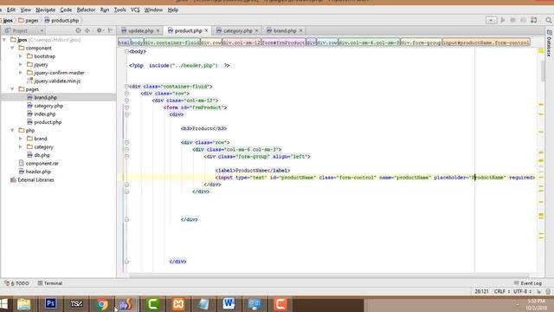This screenshot has height=312, width=554.
Task: Open Microsoft Word from the taskbar
Action: pyautogui.click(x=229, y=304)
